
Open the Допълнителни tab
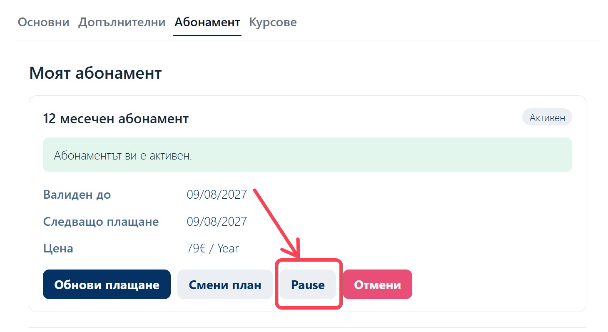pyautogui.click(x=122, y=22)
